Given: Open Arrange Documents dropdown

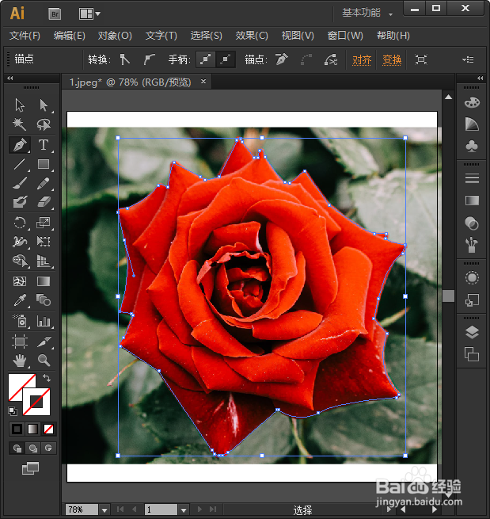Looking at the screenshot, I should click(89, 14).
